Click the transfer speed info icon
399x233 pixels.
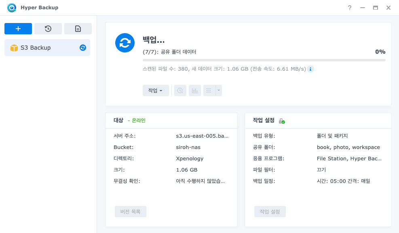(310, 69)
